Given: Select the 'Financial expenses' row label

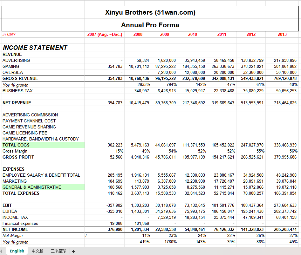Looking at the screenshot, I should point(20,223).
